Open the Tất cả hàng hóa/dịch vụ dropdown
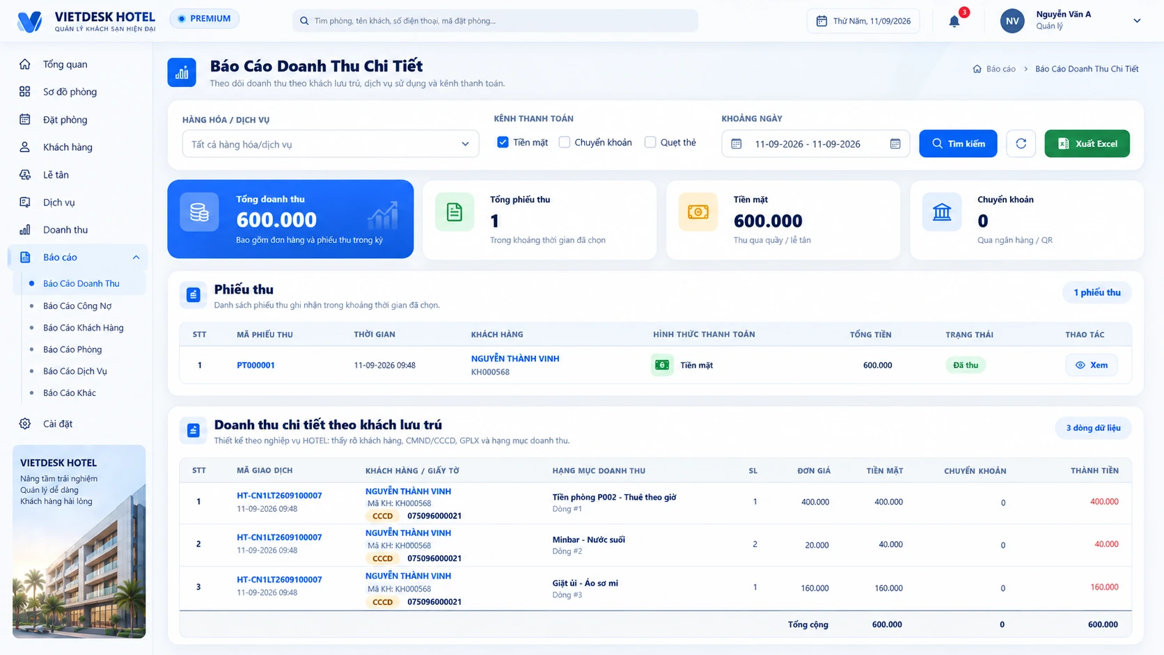The image size is (1164, 655). tap(331, 144)
